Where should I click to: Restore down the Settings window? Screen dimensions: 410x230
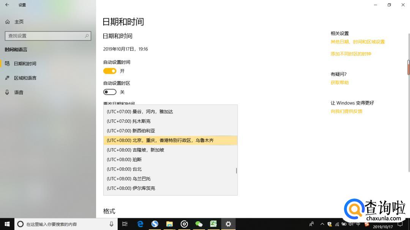389,5
